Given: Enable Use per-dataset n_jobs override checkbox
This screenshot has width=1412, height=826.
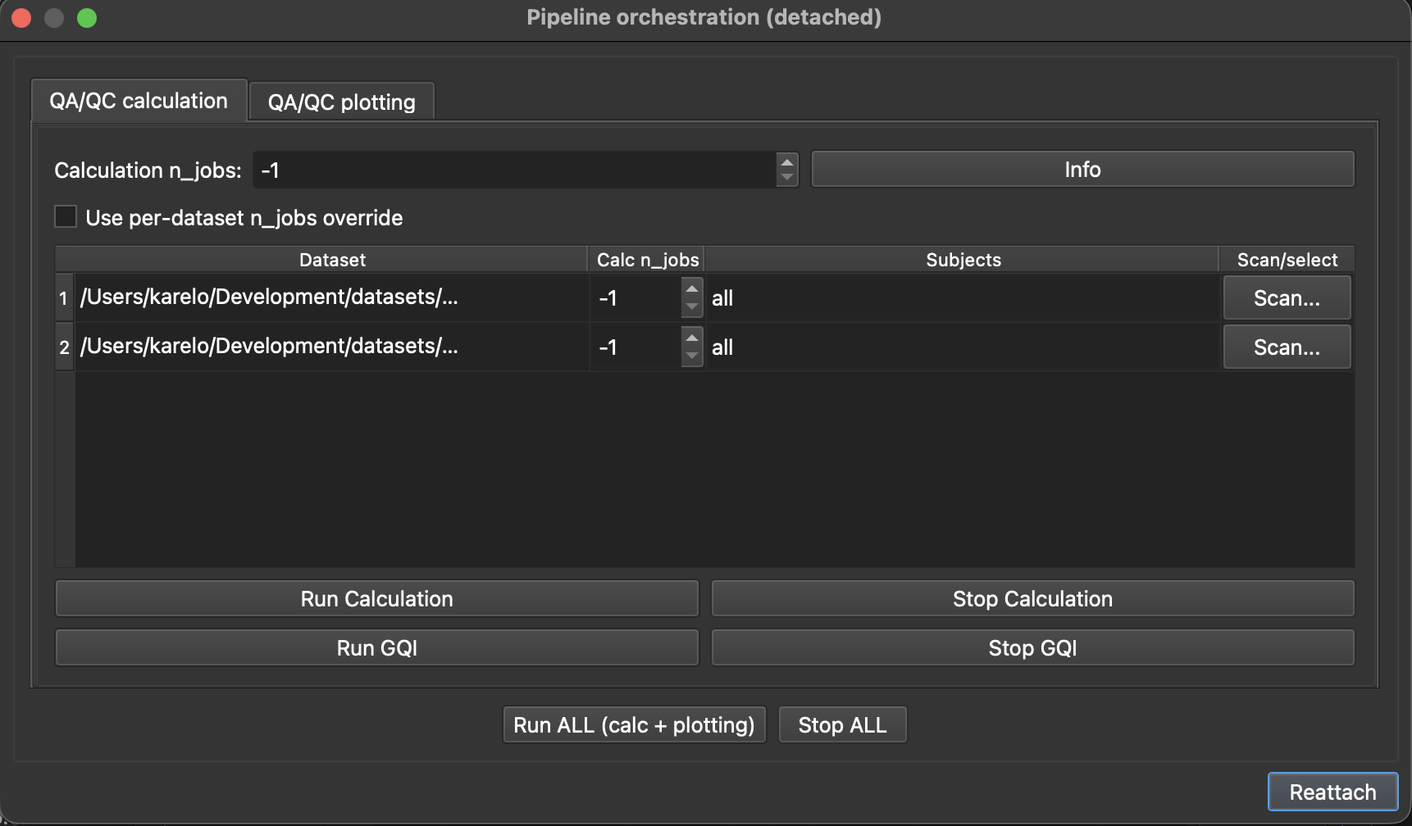Looking at the screenshot, I should tap(66, 217).
